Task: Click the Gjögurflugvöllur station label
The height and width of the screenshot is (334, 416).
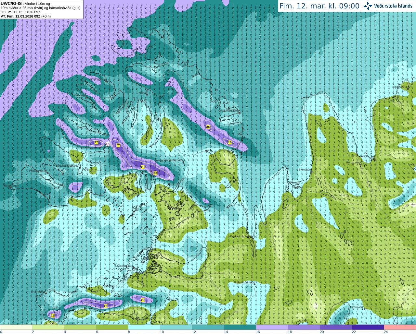Action: pos(229,111)
